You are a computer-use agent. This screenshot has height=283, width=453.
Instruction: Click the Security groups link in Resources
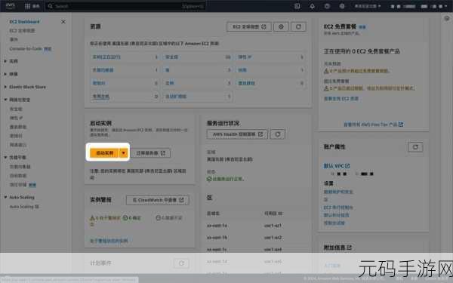171,57
